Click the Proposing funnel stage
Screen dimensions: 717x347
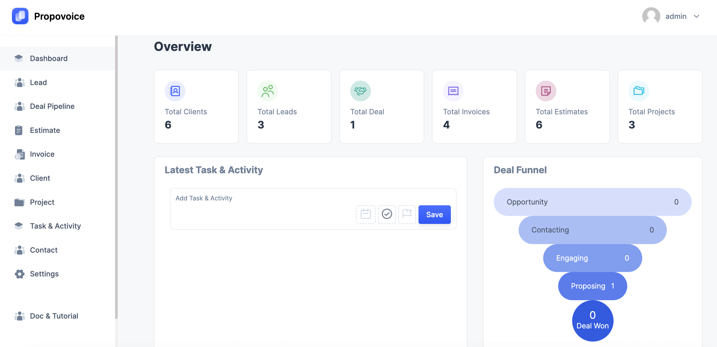tap(592, 285)
